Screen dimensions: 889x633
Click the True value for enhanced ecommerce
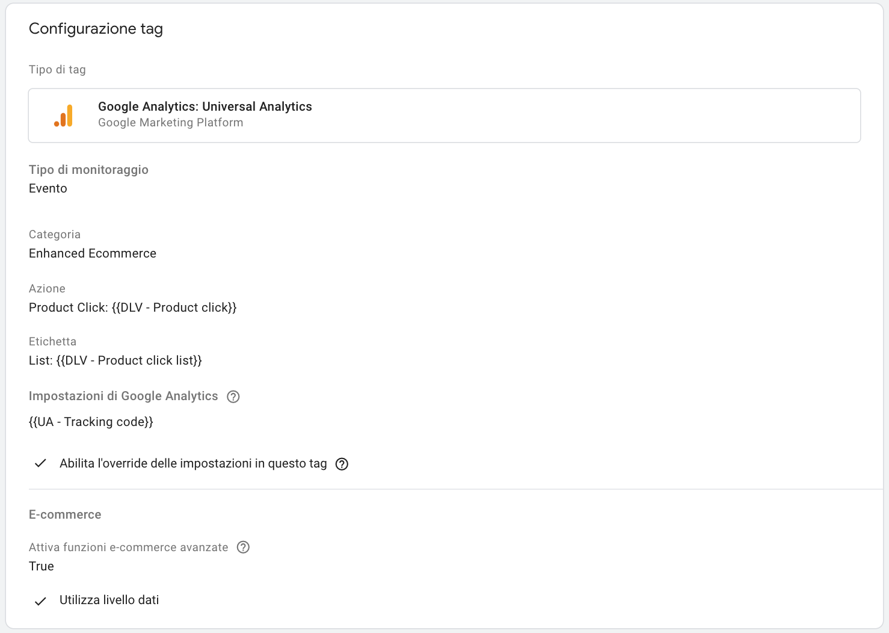42,566
